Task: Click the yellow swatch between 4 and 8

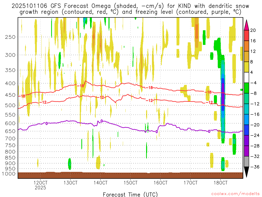Action: click(x=246, y=67)
